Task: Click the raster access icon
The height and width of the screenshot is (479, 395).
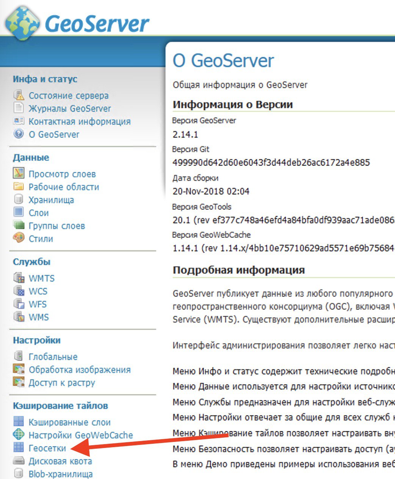Action: point(19,382)
